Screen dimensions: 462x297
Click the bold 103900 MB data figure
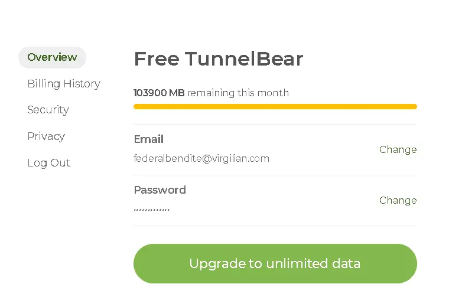tap(159, 93)
